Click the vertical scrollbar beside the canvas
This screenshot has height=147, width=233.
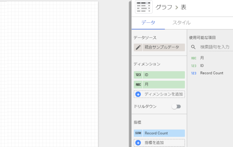[x=130, y=74]
